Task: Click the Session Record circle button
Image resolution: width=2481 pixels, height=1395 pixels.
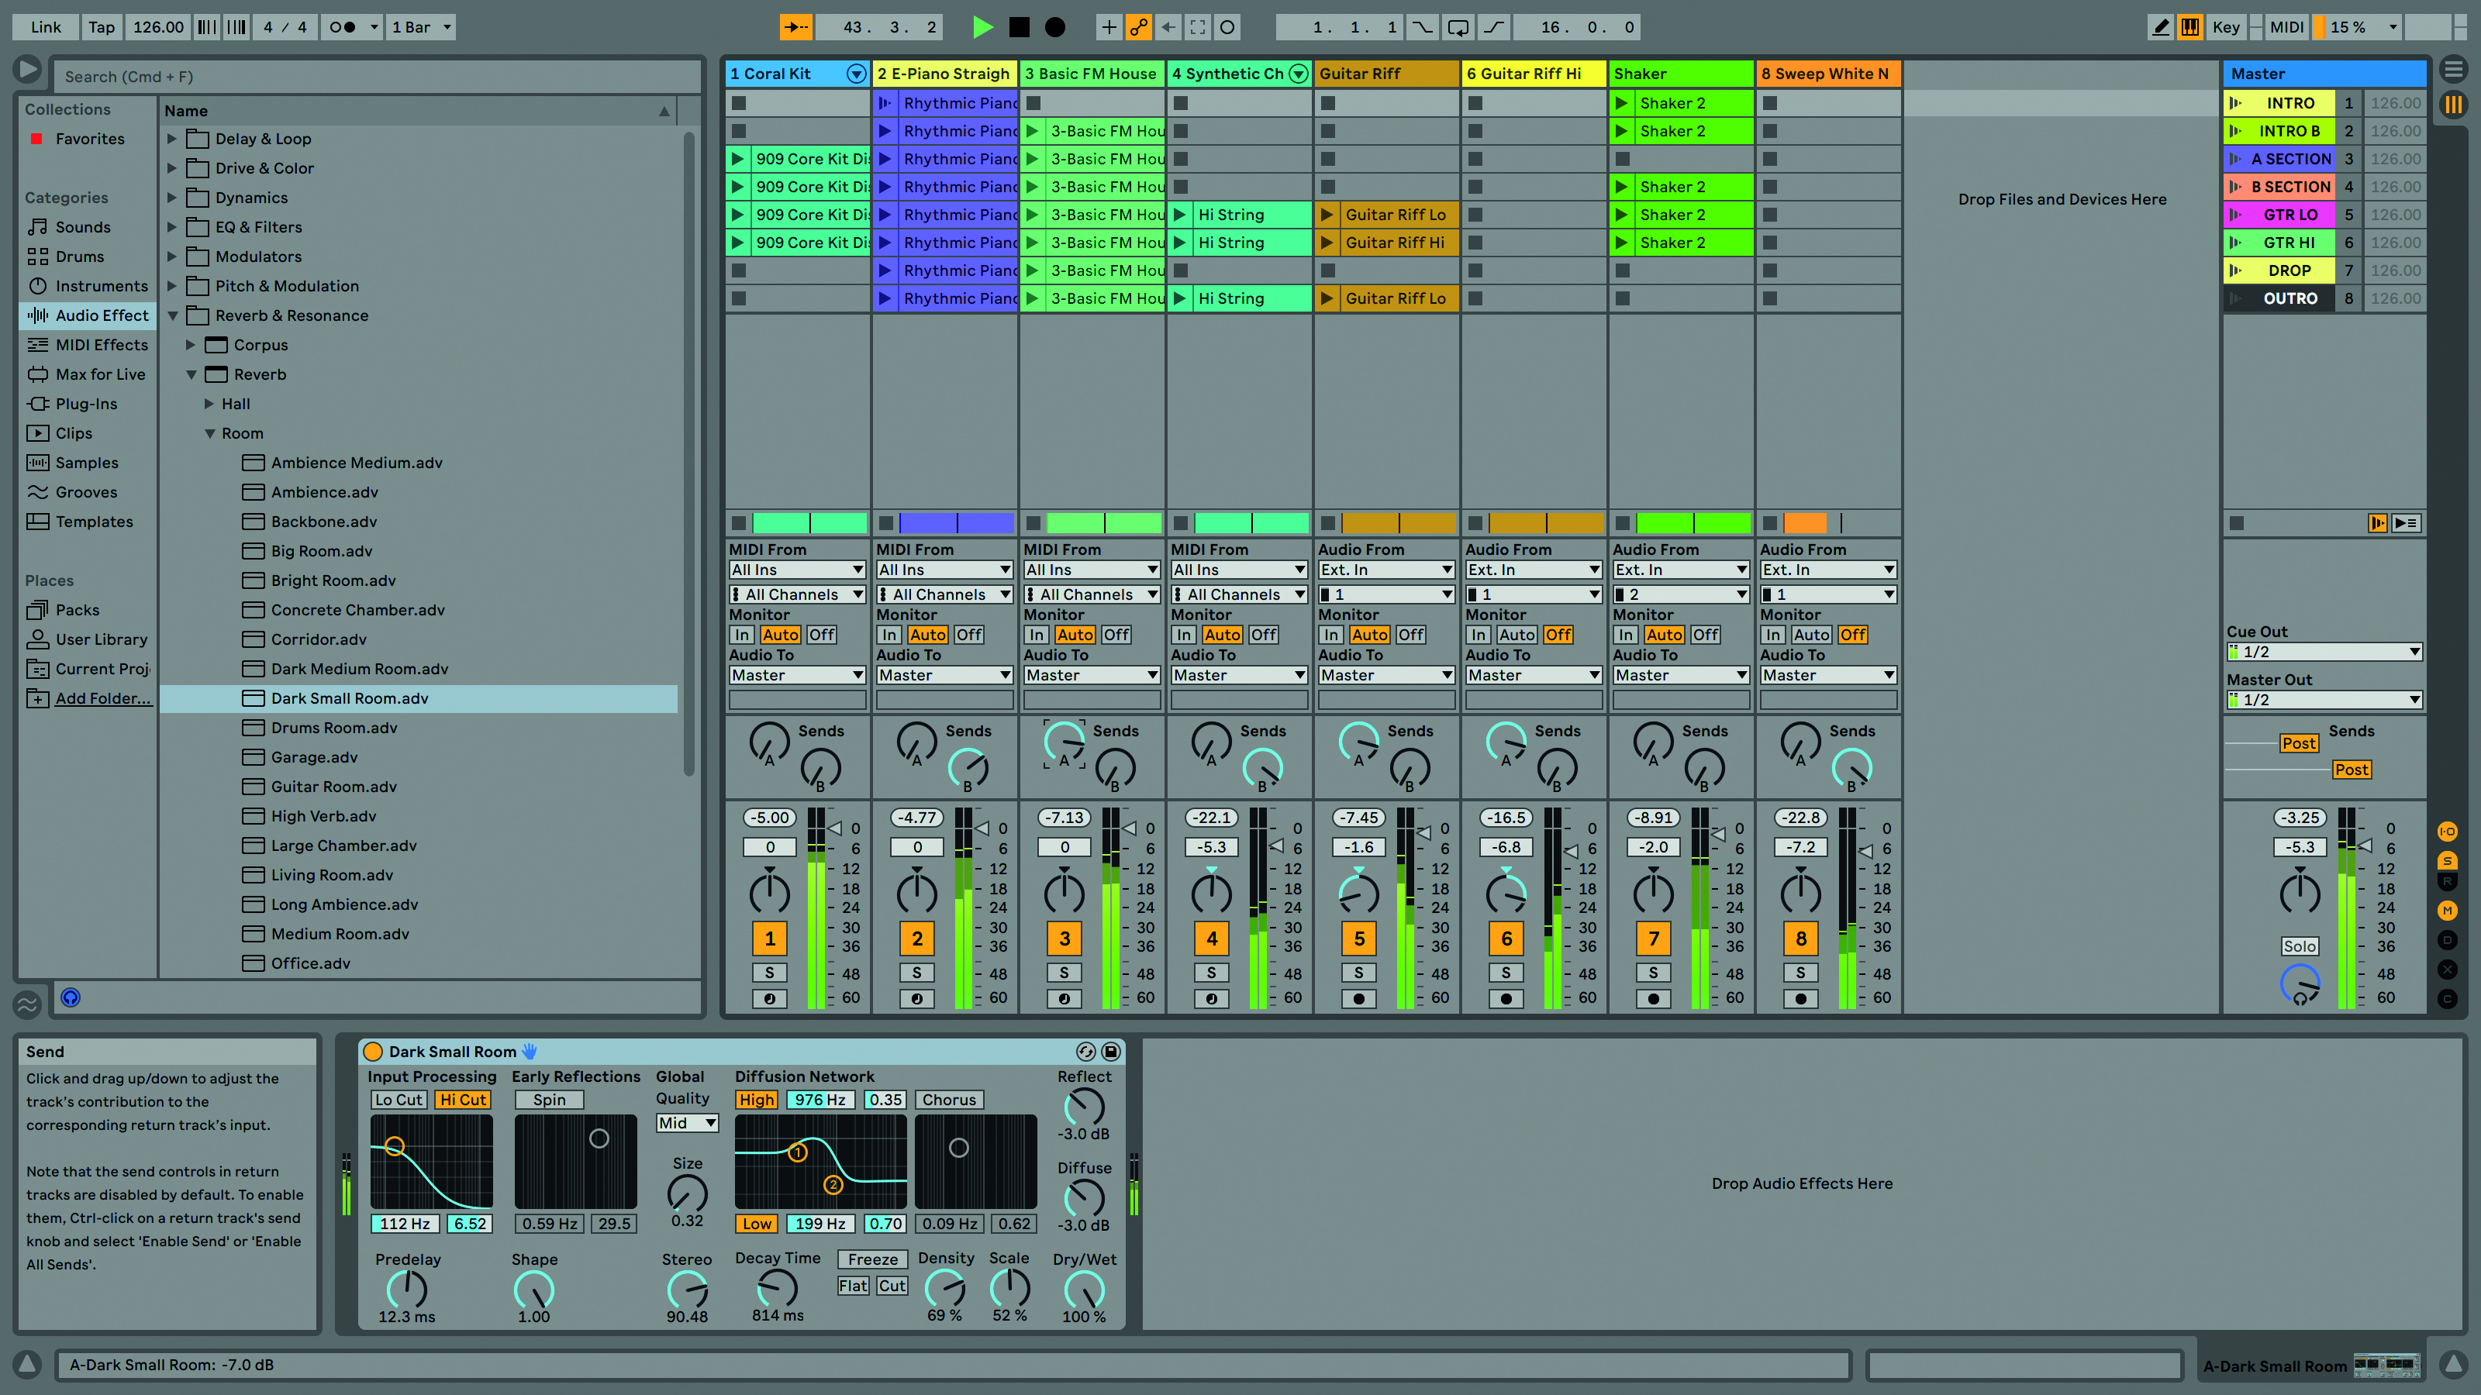Action: click(x=1228, y=27)
